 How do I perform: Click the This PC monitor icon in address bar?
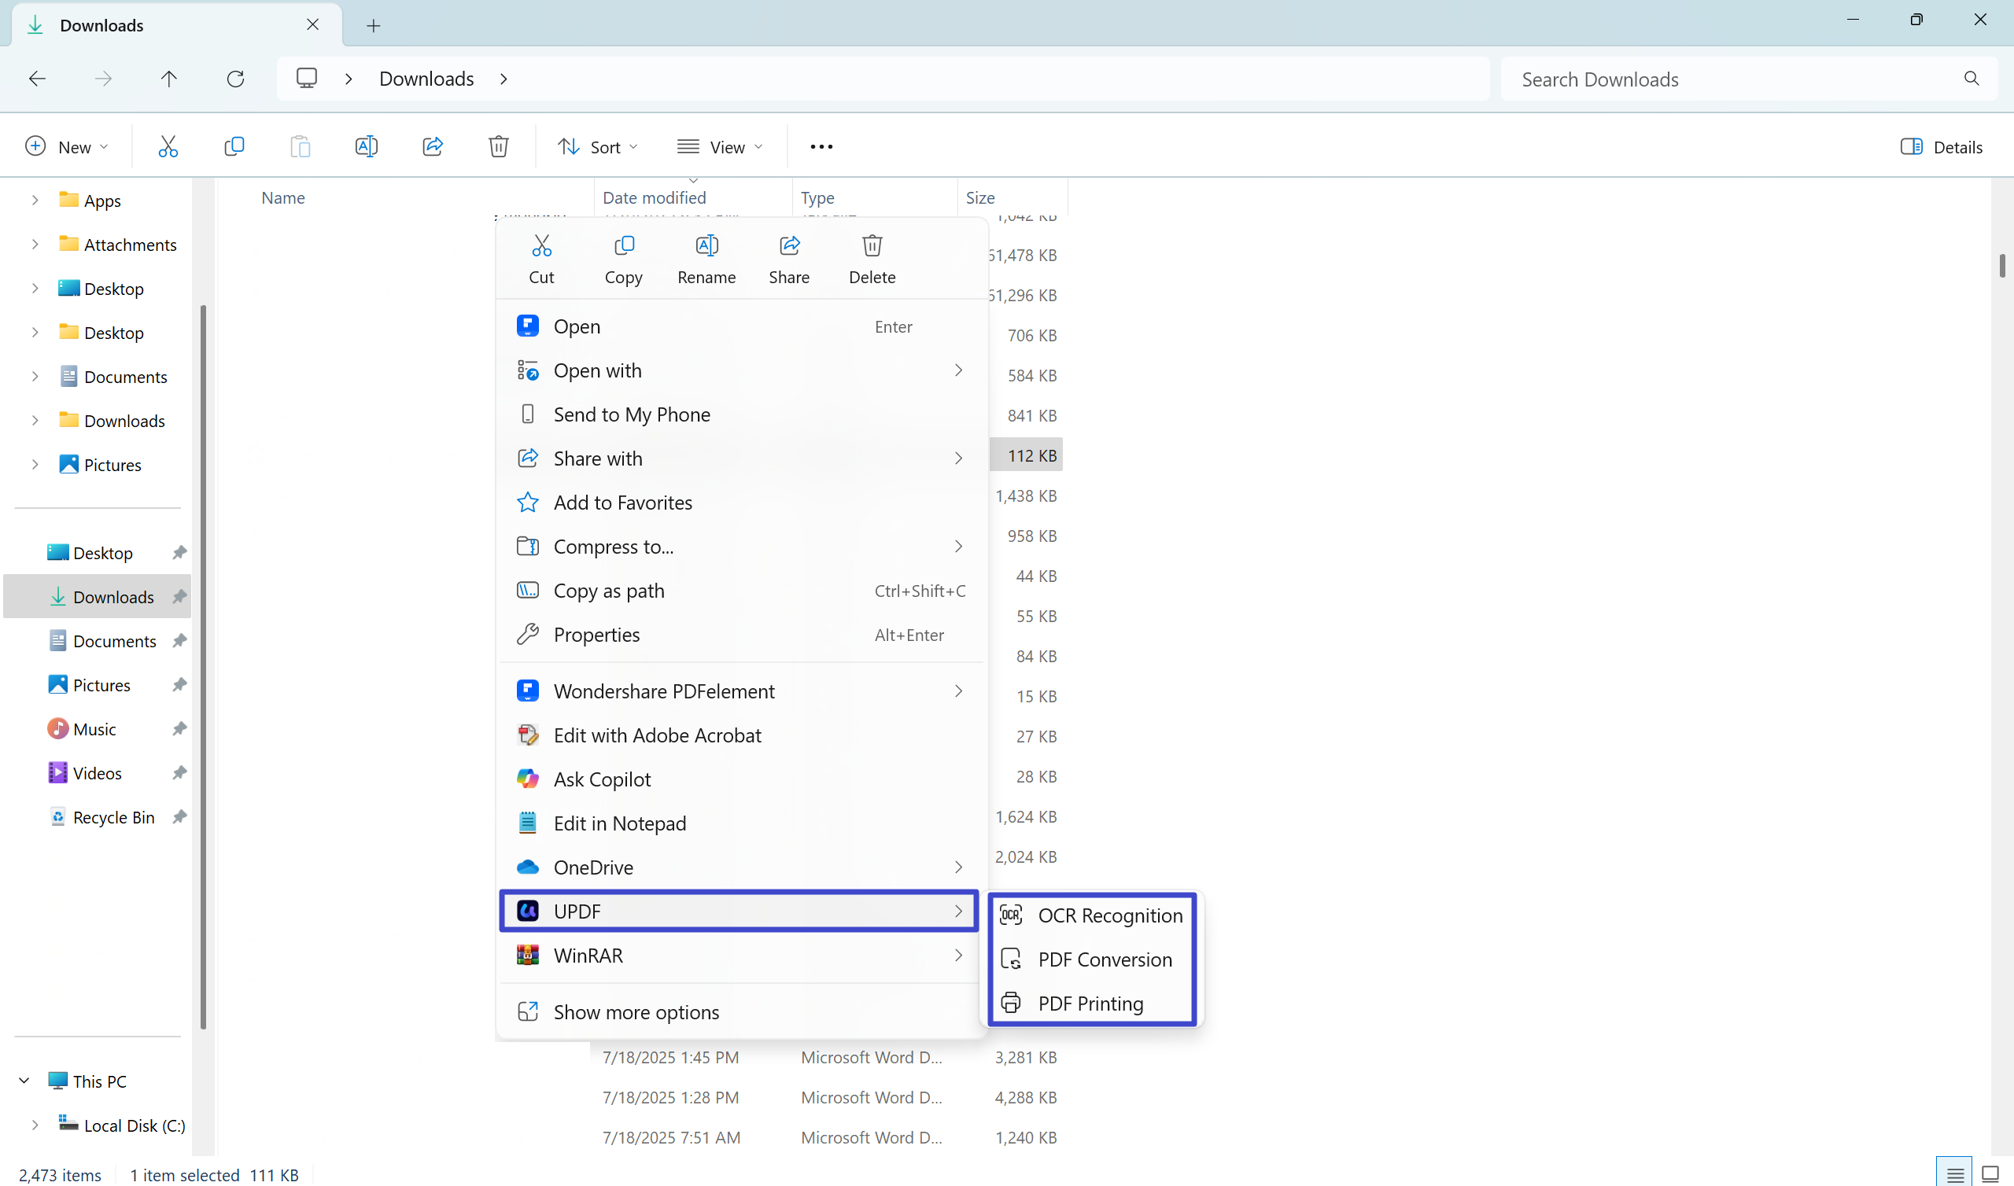[x=307, y=79]
